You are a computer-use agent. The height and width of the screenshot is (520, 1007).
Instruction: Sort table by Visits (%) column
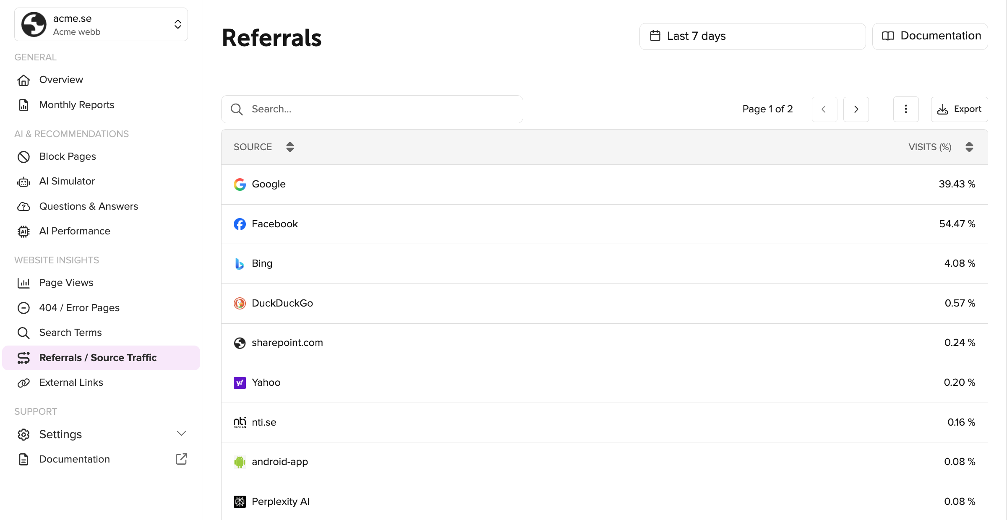pyautogui.click(x=969, y=147)
